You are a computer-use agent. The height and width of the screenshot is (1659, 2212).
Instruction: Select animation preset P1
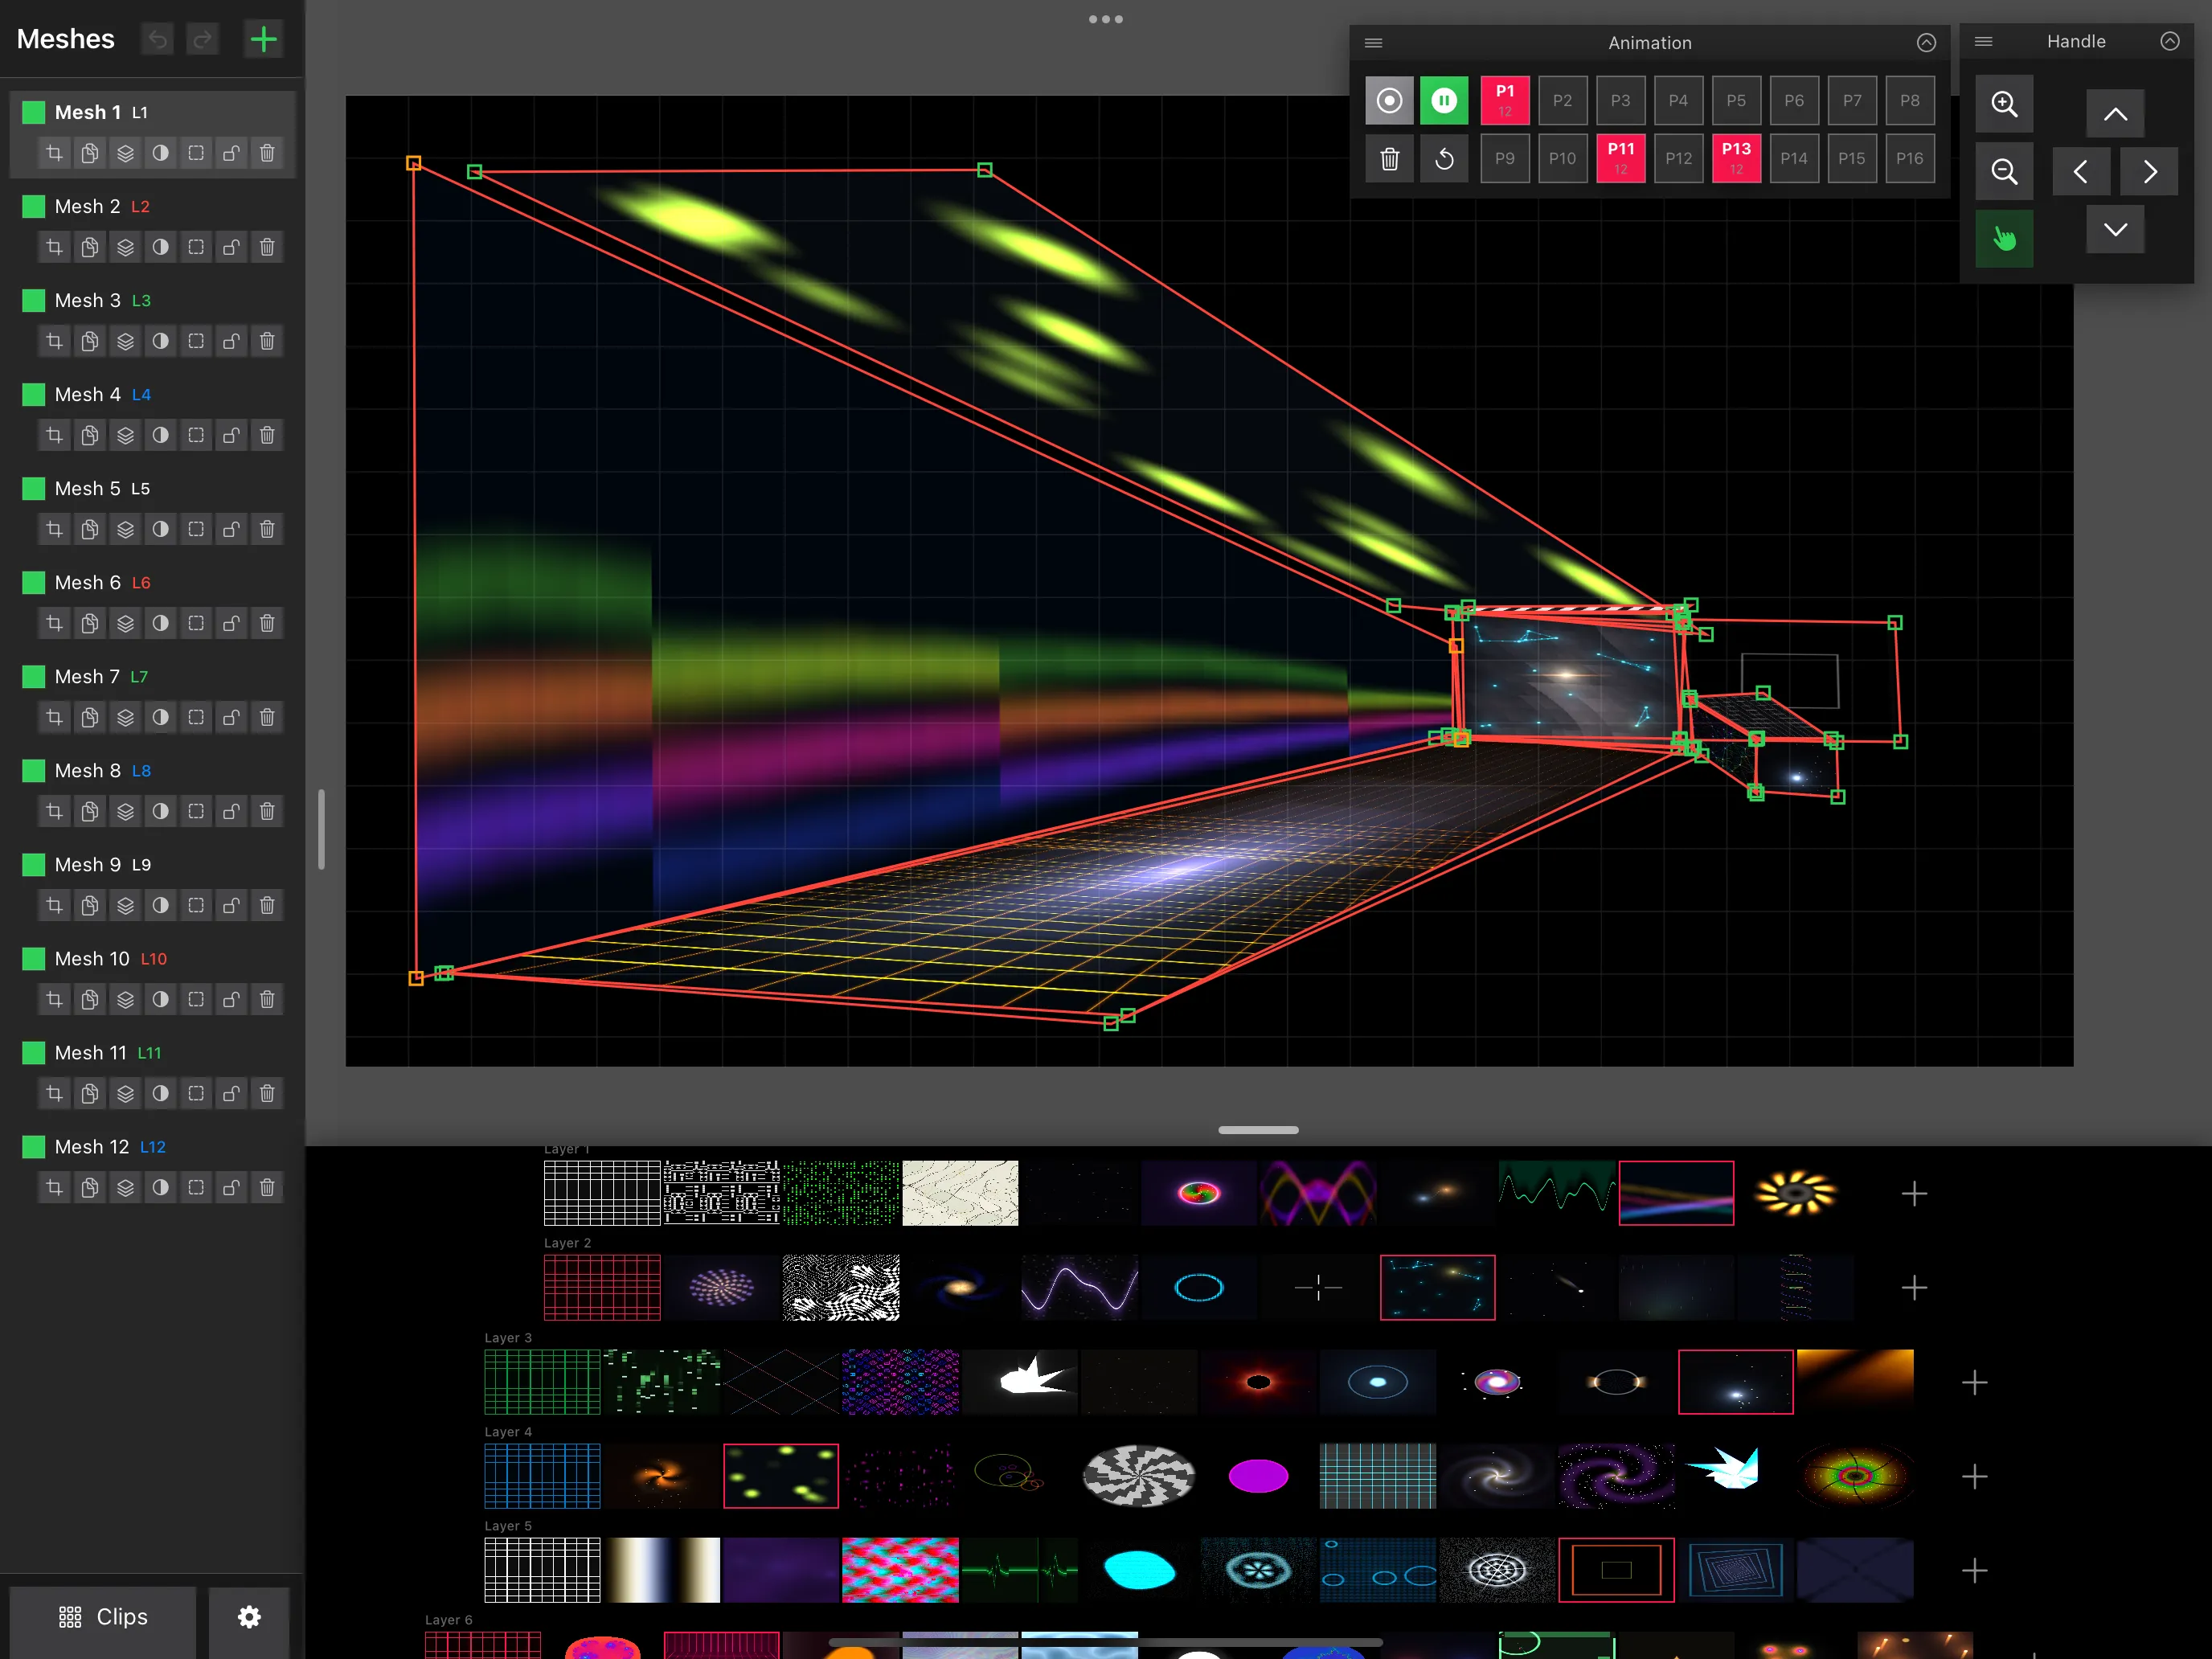tap(1505, 100)
